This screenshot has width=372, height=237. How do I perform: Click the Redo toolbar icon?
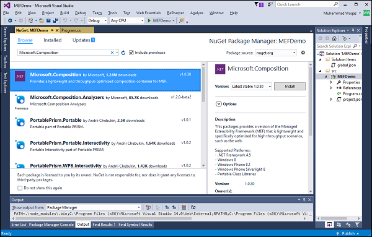[76, 20]
